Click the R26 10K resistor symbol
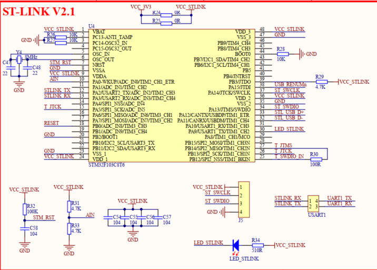The height and width of the screenshot is (270, 377). 61,37
